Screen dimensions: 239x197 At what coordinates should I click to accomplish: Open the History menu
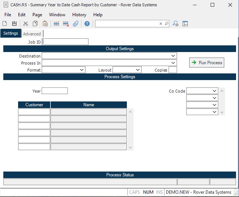(x=79, y=15)
